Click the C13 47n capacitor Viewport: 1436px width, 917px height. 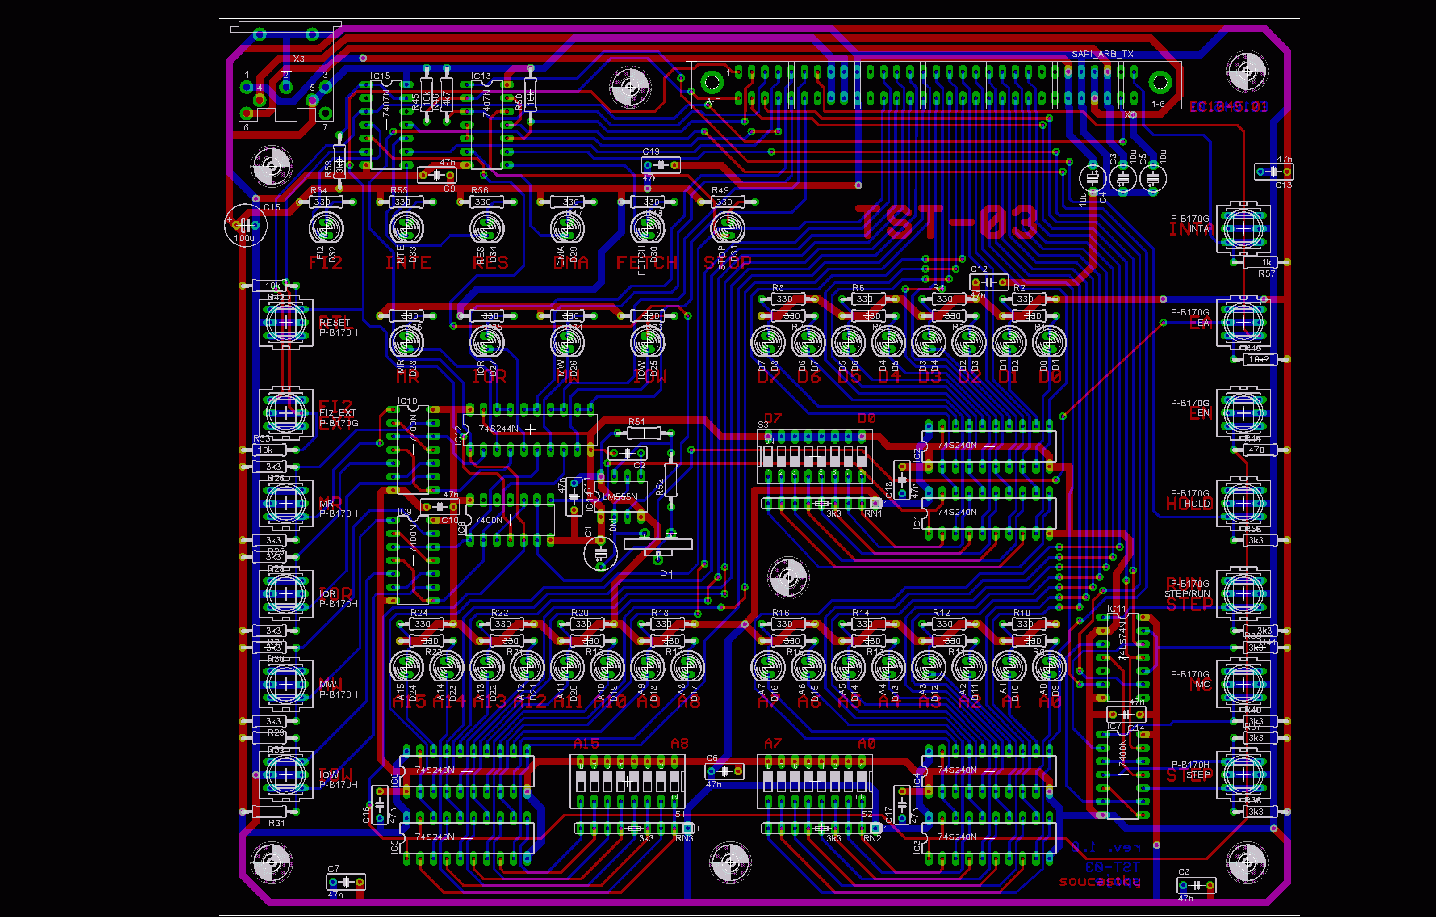1274,172
